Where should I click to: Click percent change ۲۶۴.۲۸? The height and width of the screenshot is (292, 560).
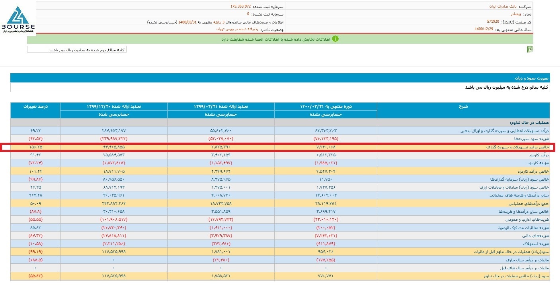(35, 195)
